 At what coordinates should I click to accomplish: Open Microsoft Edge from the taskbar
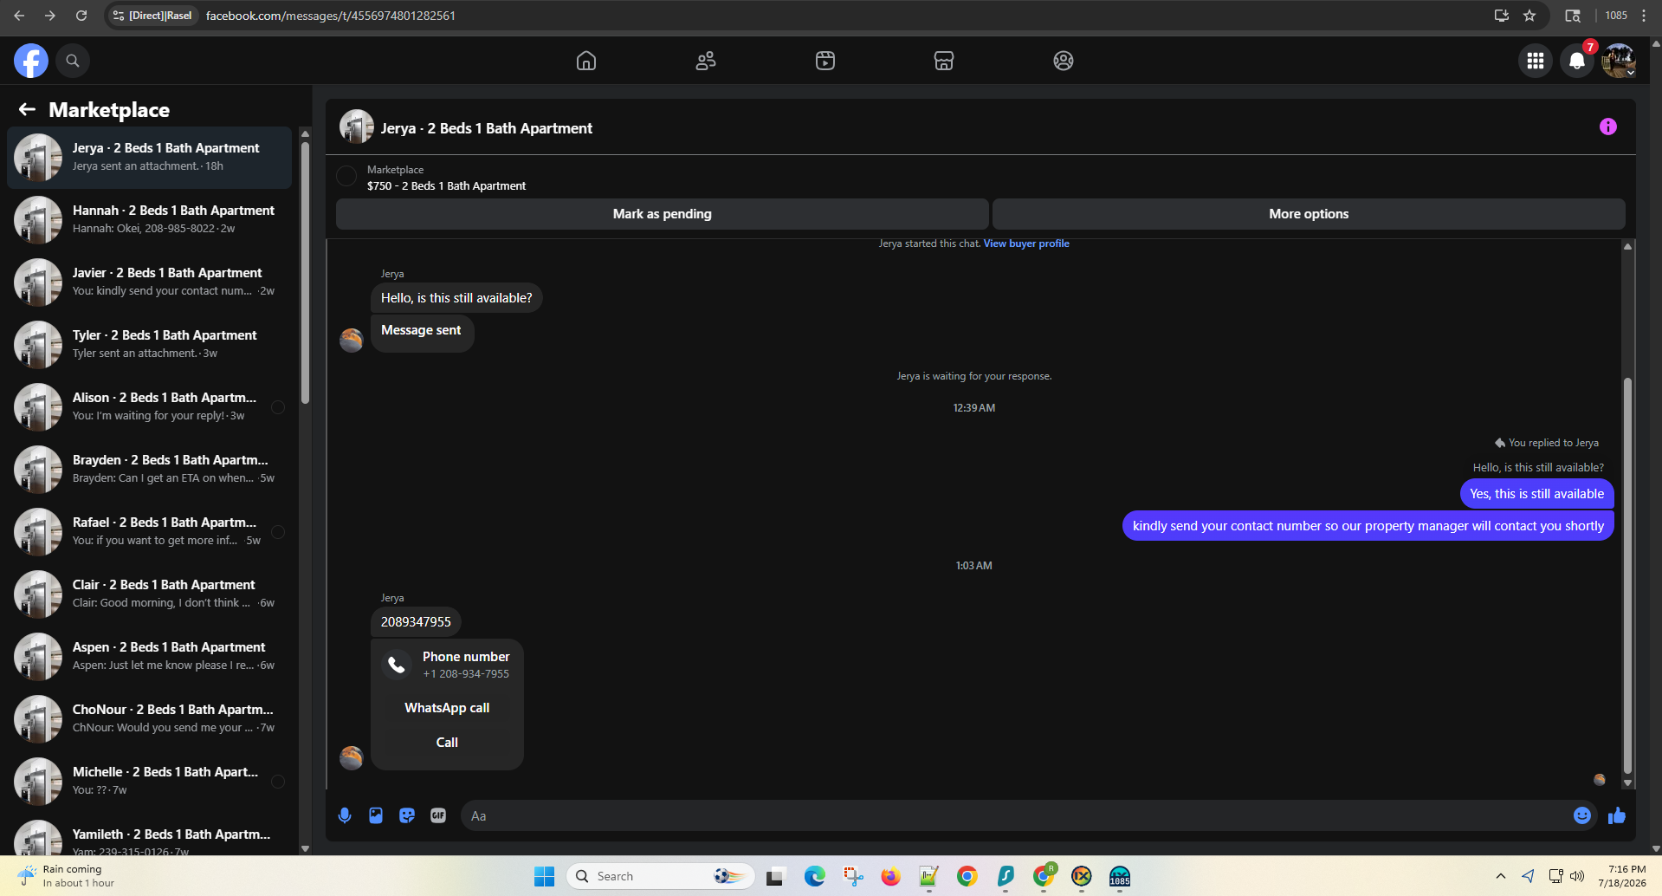pos(815,876)
